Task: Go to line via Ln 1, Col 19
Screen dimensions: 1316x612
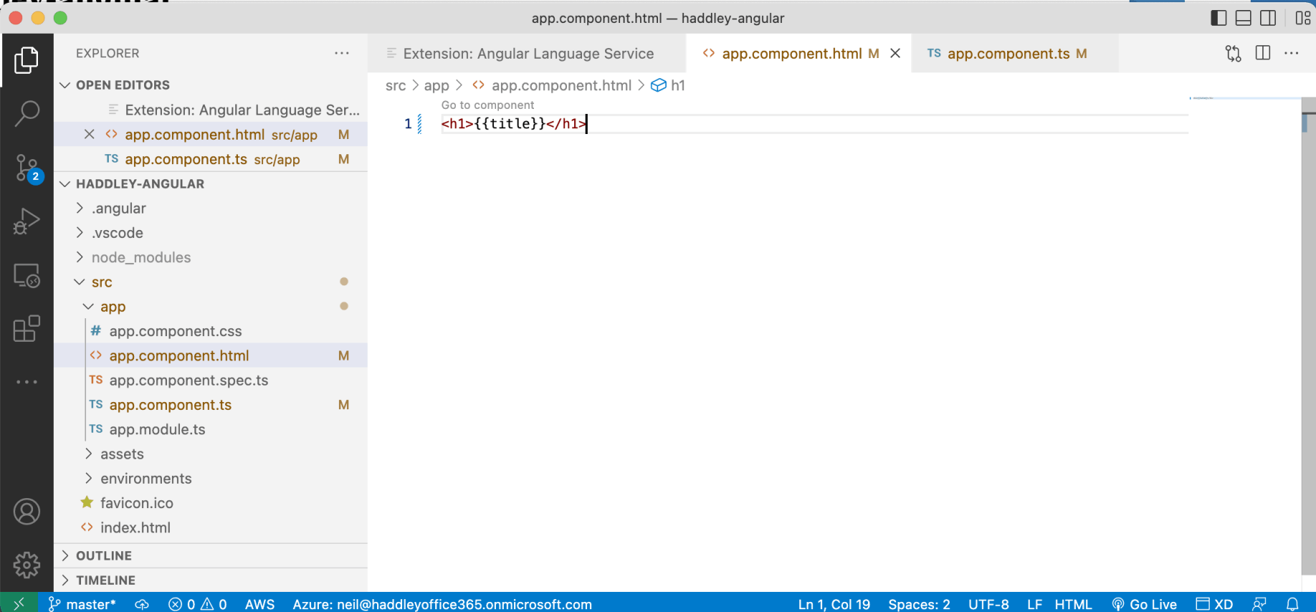Action: [x=834, y=604]
